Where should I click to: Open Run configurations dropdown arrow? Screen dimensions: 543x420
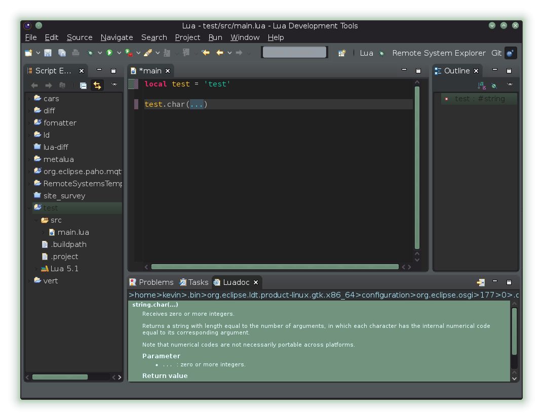click(119, 53)
